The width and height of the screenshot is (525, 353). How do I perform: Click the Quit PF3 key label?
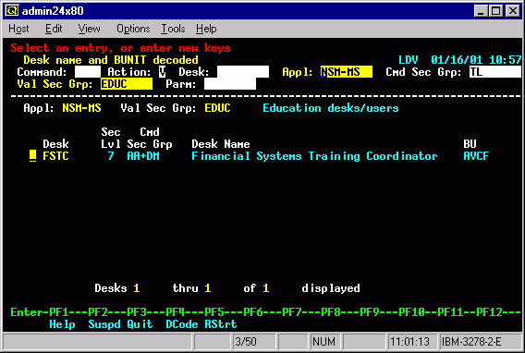140,324
